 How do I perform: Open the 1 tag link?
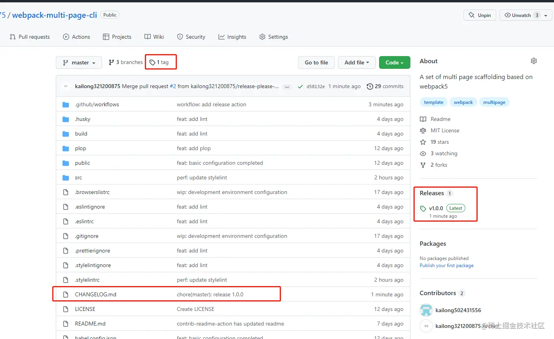click(x=159, y=62)
